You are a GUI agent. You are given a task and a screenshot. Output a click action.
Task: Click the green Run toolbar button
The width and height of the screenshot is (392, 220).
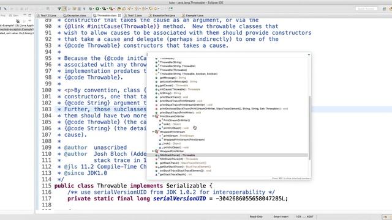[97, 9]
